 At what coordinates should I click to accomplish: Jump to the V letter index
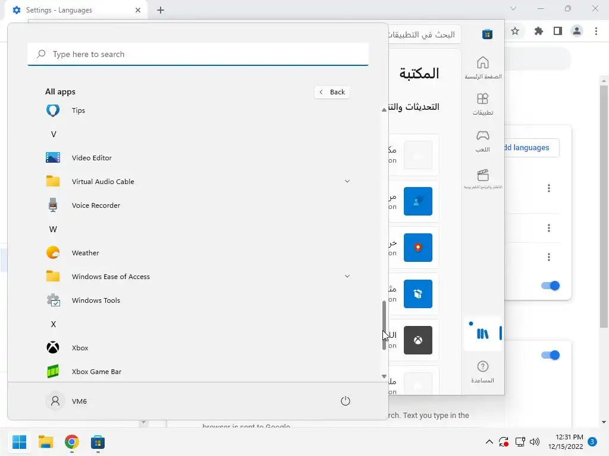54,134
